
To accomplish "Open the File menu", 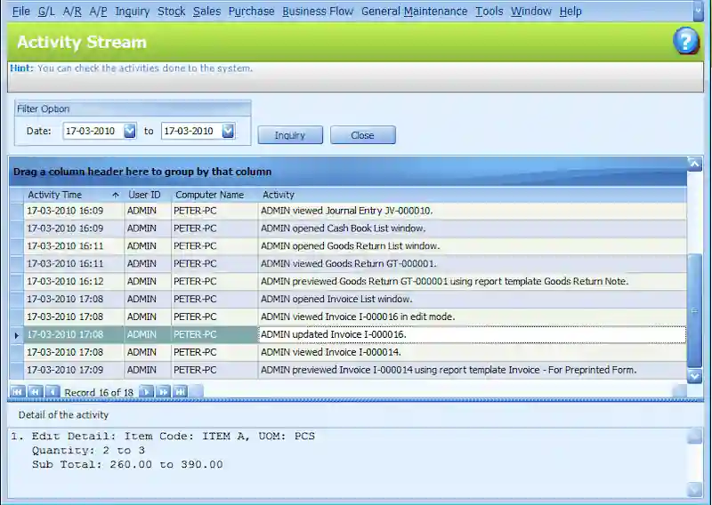I will [x=20, y=12].
